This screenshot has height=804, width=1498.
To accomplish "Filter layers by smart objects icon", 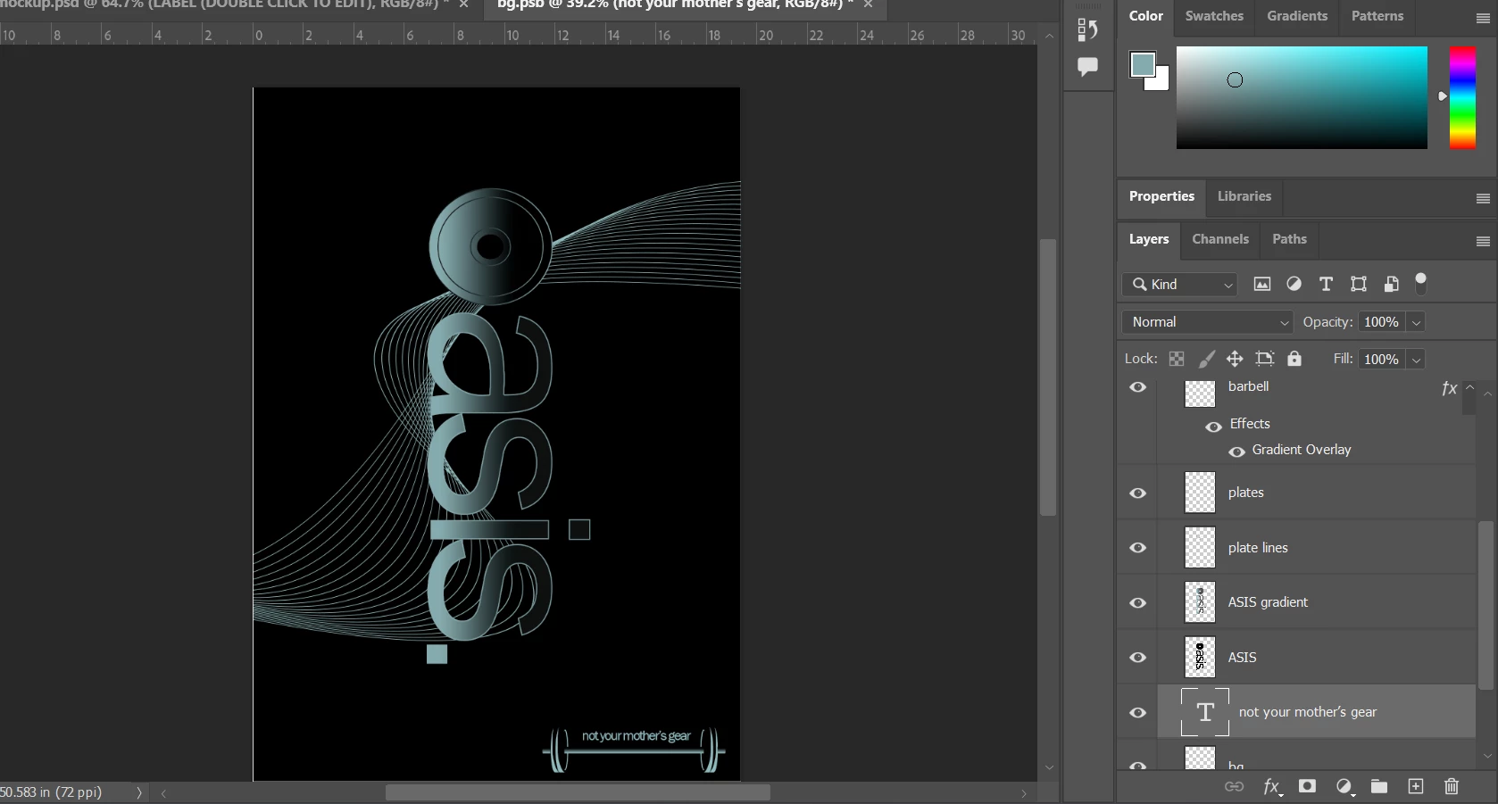I will pyautogui.click(x=1391, y=284).
